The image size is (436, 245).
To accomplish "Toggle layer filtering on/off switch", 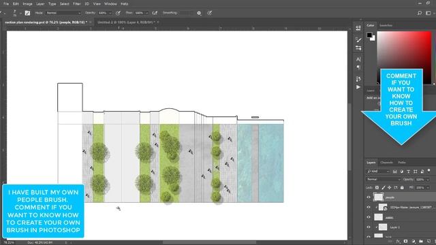I will coord(429,171).
